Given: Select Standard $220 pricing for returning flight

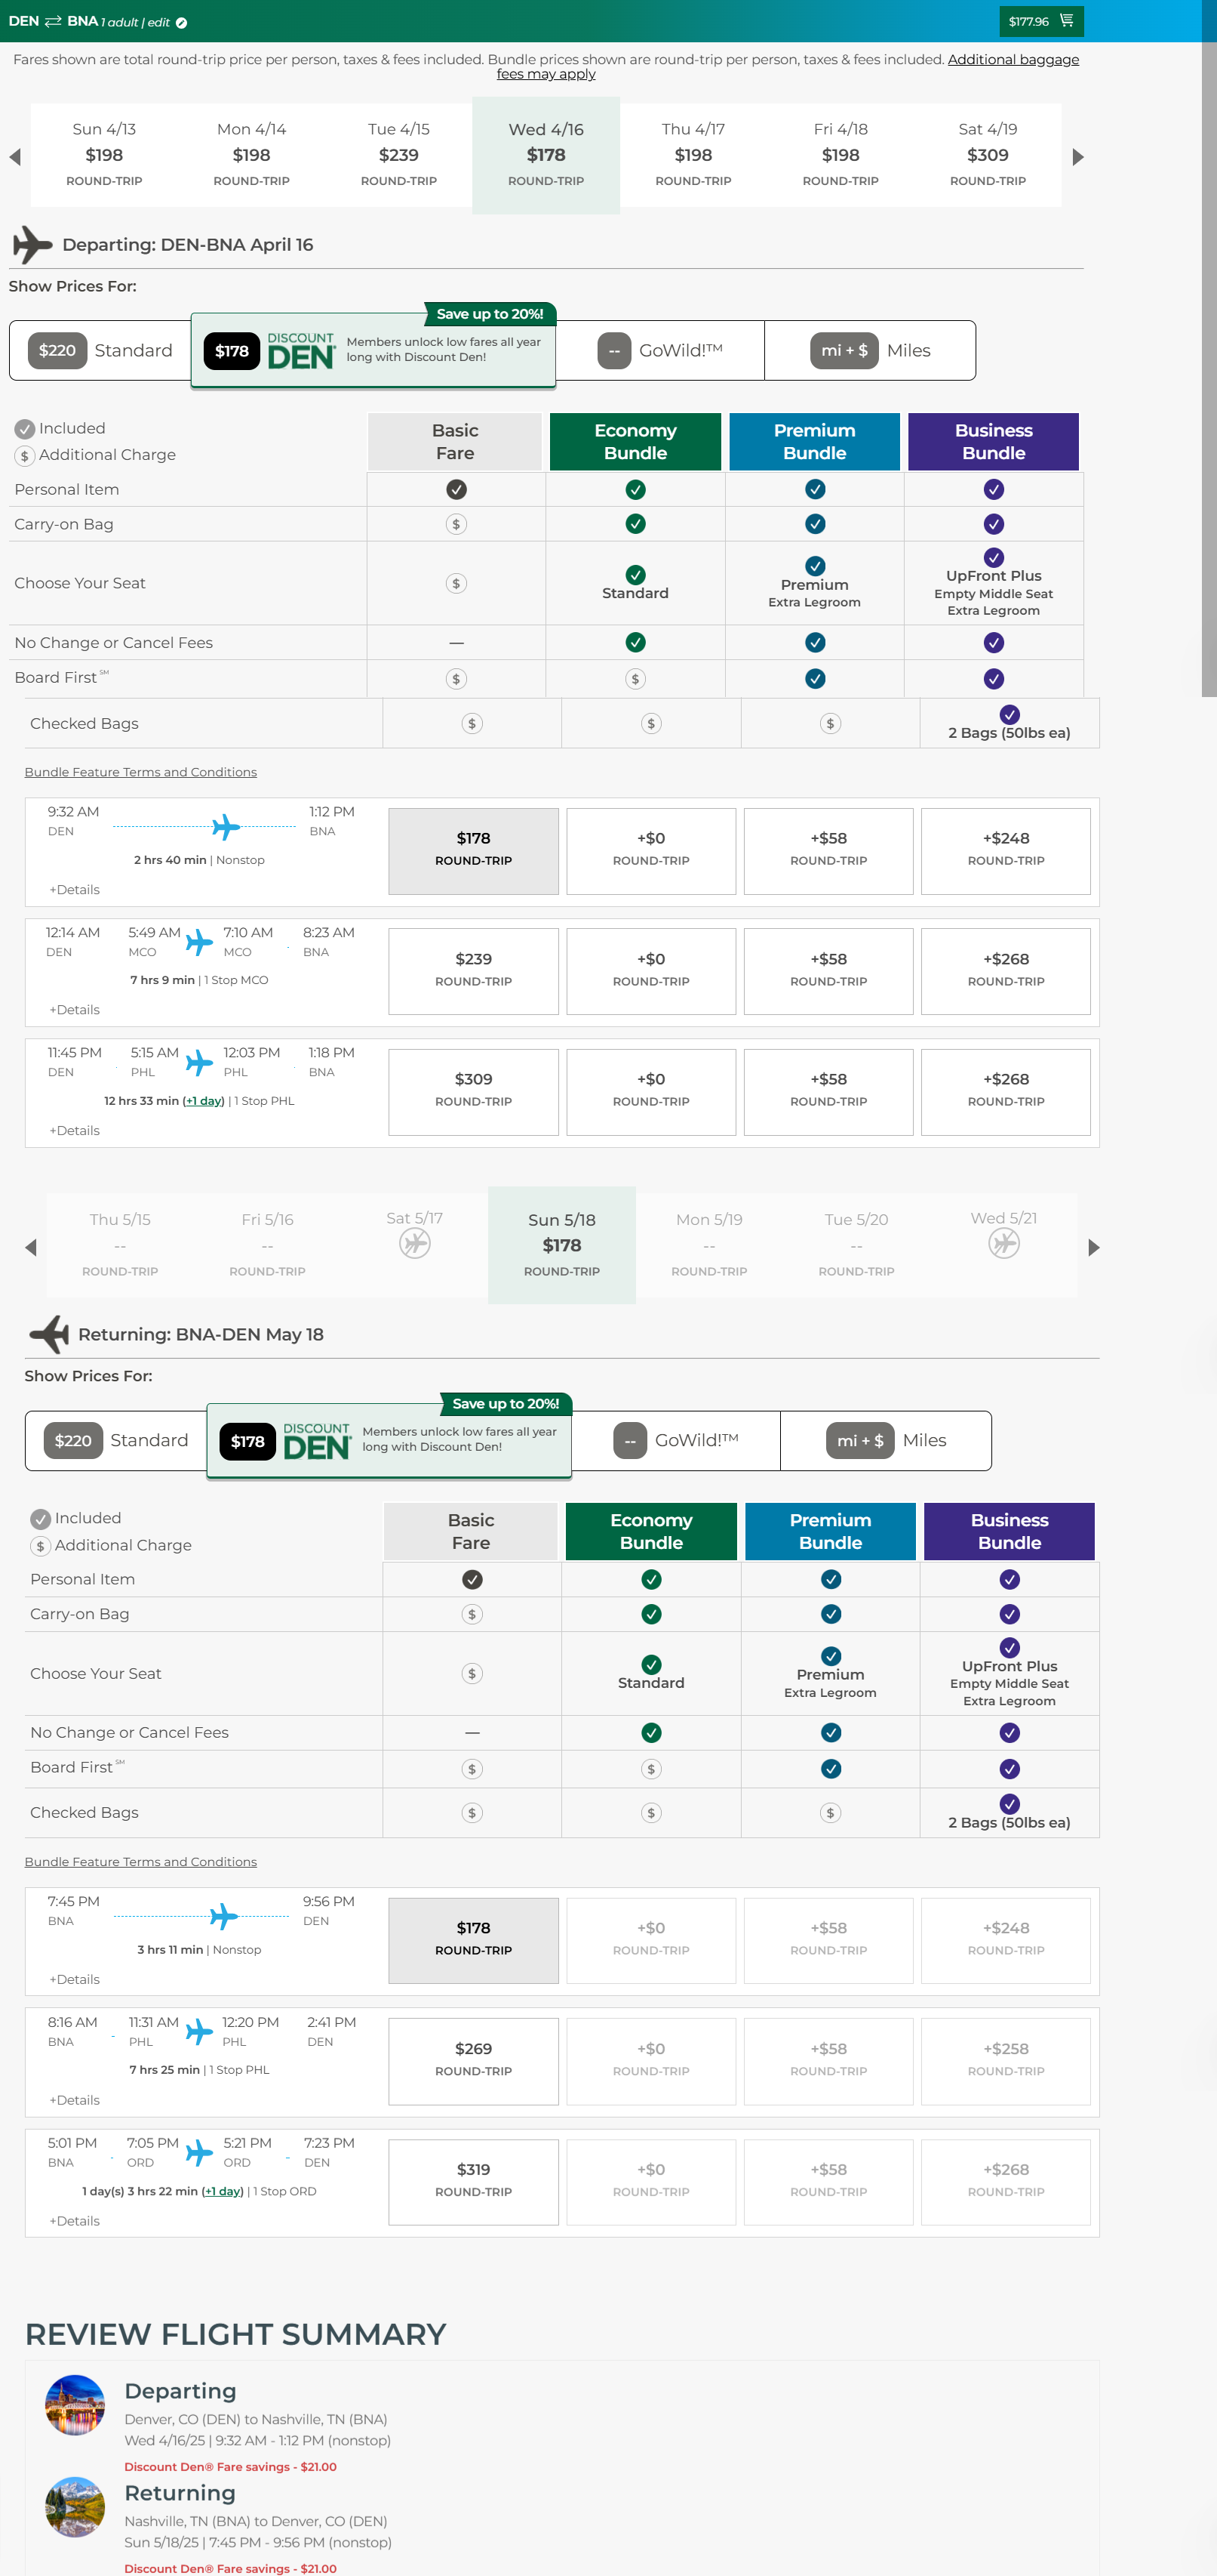Looking at the screenshot, I should (x=116, y=1441).
